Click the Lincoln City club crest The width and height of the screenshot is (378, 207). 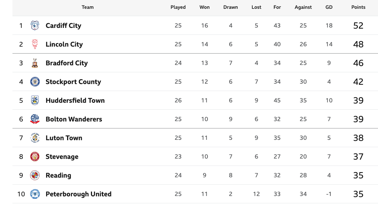pyautogui.click(x=35, y=44)
